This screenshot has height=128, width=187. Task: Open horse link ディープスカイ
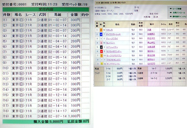click(x=112, y=38)
